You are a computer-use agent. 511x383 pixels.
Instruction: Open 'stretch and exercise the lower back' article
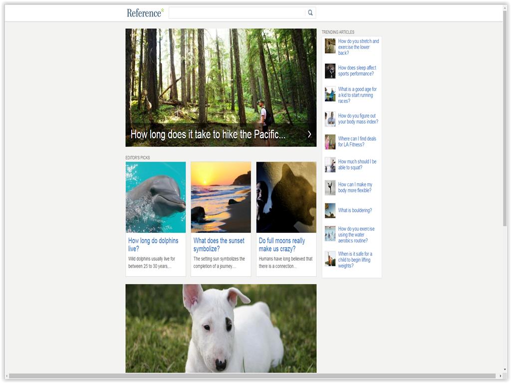tap(358, 47)
